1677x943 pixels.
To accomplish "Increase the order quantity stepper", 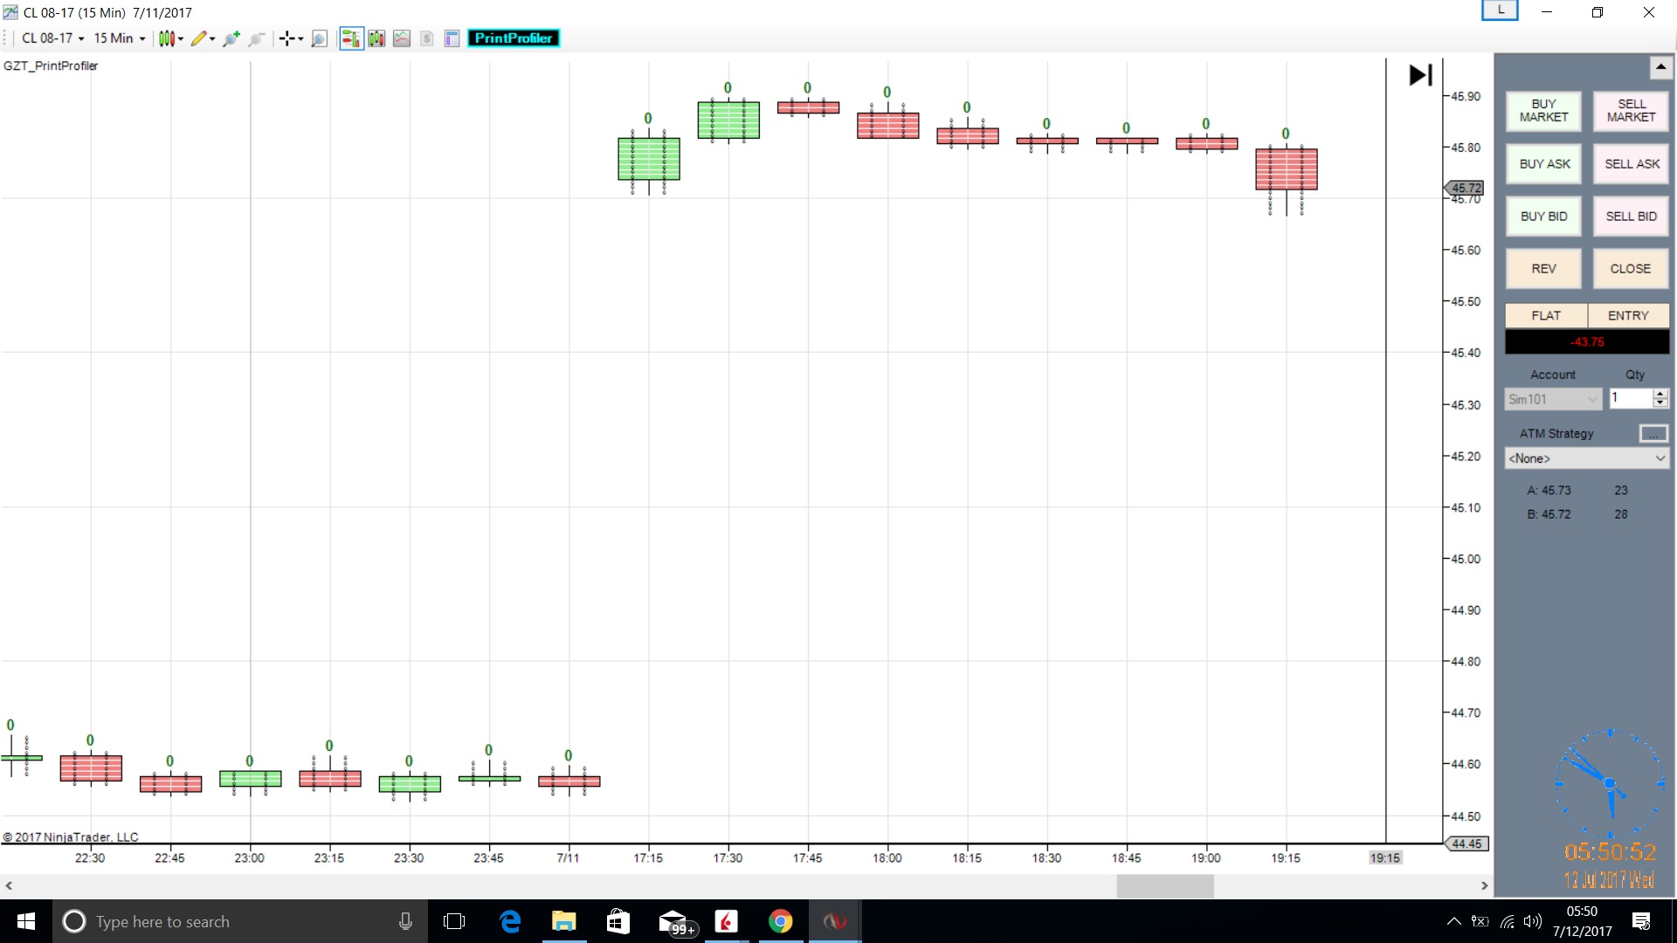I will coord(1660,394).
